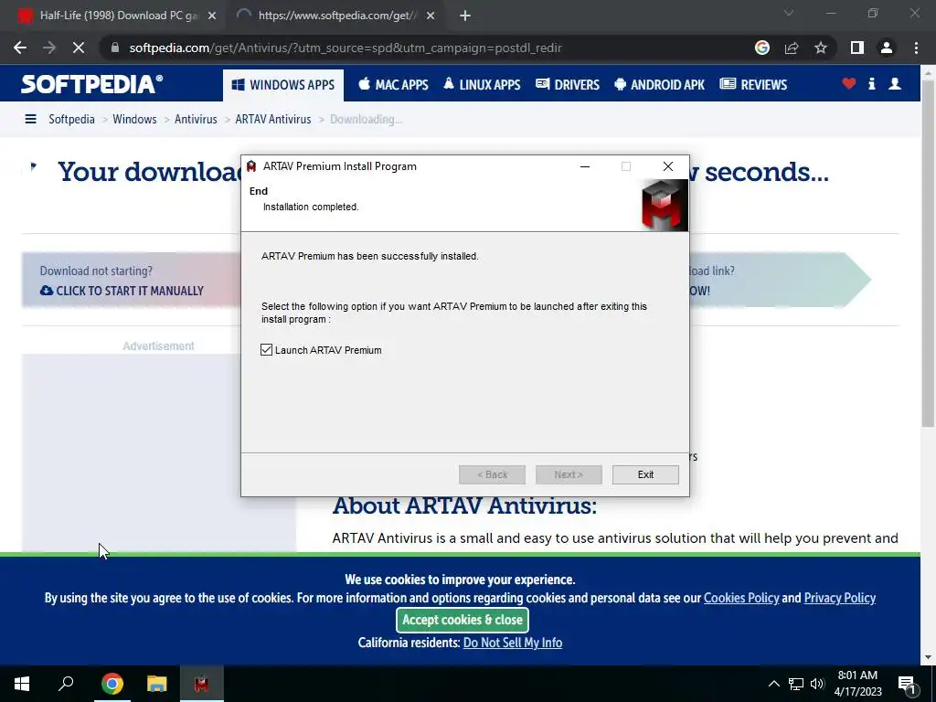Click the red heart icon on Softpedia
The image size is (936, 702).
(849, 83)
